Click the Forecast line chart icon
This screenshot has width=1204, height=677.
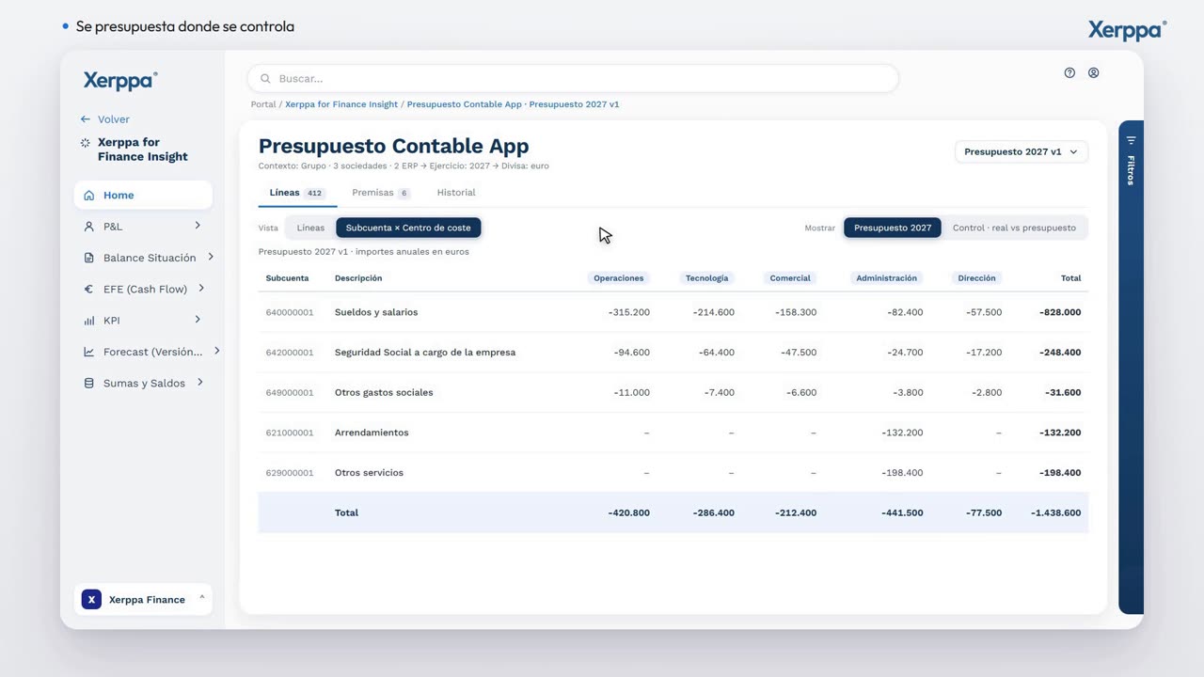click(x=88, y=352)
